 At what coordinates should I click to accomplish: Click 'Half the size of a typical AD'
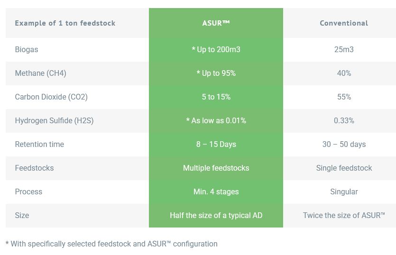[216, 215]
